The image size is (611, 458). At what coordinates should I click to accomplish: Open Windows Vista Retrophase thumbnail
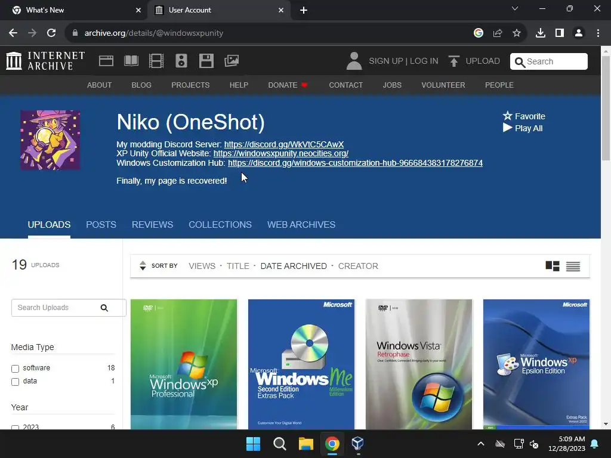coord(419,364)
